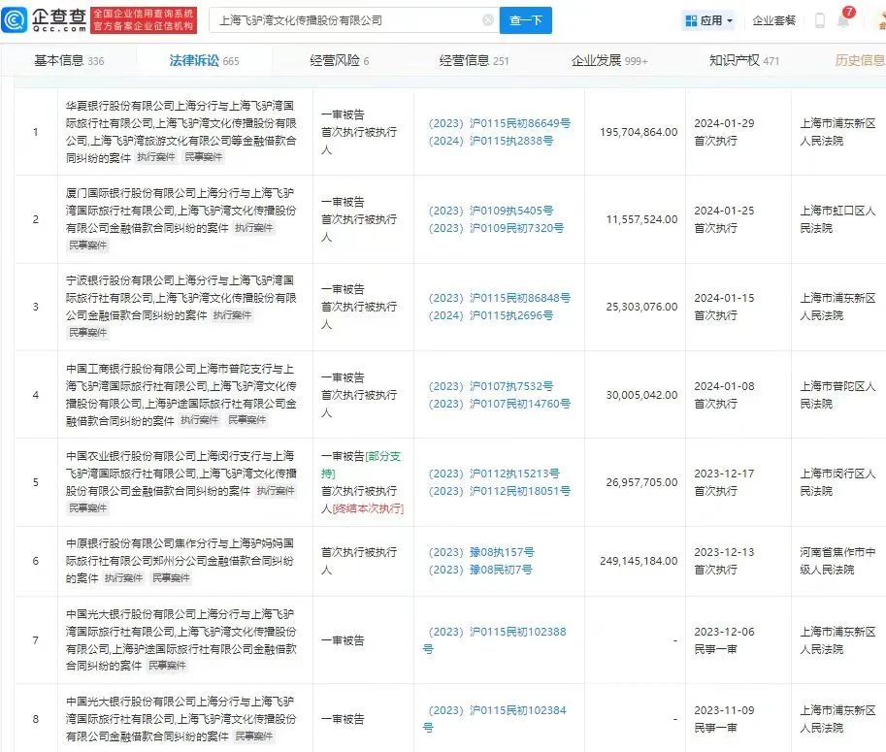This screenshot has width=886, height=752.
Task: Open the 企业套餐 link
Action: point(773,21)
